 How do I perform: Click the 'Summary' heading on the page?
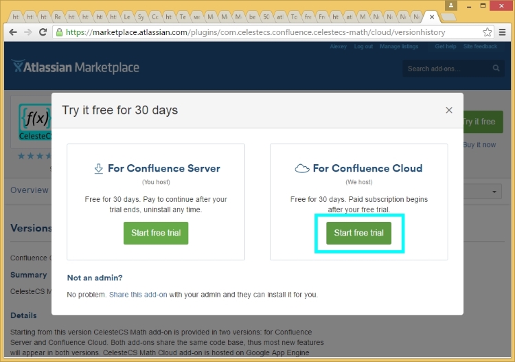pyautogui.click(x=29, y=275)
